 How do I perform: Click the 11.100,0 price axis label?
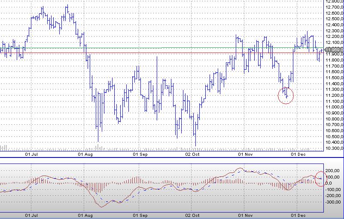pyautogui.click(x=335, y=101)
